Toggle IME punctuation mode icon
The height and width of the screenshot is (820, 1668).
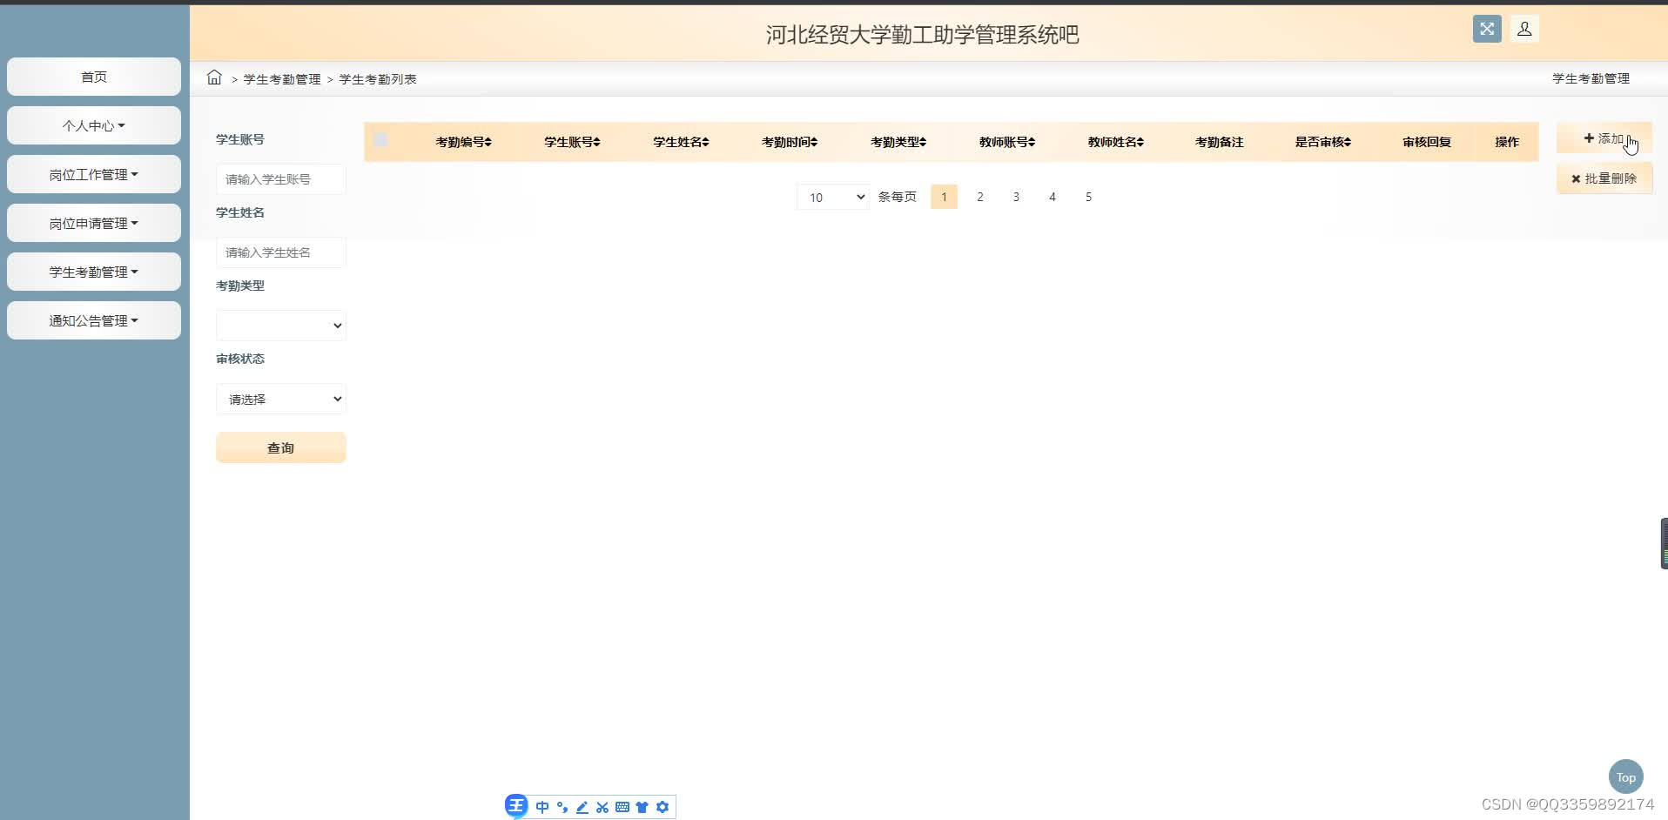(x=562, y=807)
